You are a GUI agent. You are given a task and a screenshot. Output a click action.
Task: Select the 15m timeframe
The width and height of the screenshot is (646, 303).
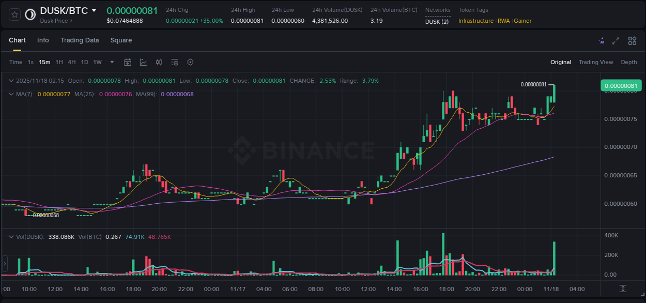pyautogui.click(x=44, y=62)
